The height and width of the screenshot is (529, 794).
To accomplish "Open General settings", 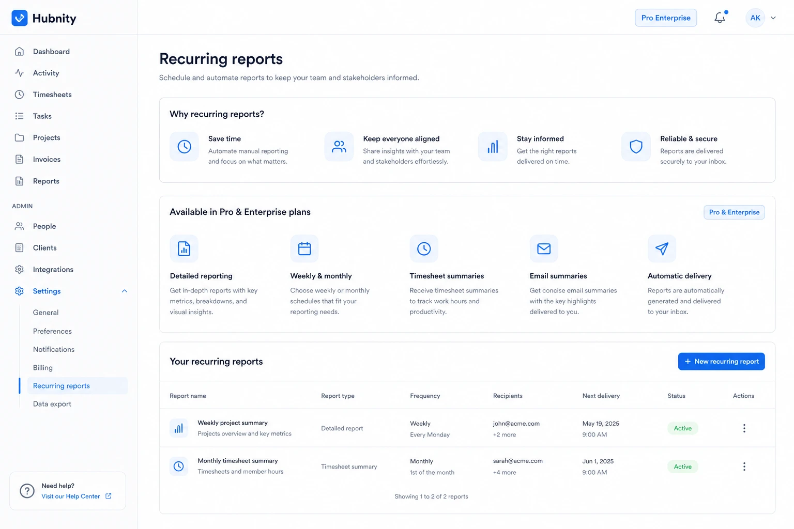I will pyautogui.click(x=45, y=313).
